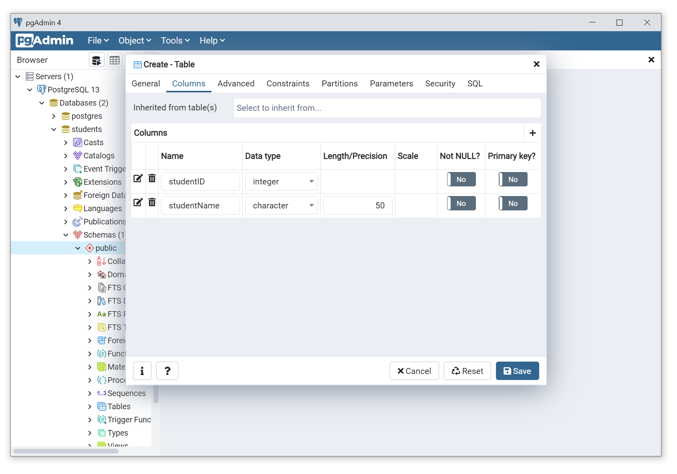Select the Types node icon
The height and width of the screenshot is (474, 677).
coord(102,433)
